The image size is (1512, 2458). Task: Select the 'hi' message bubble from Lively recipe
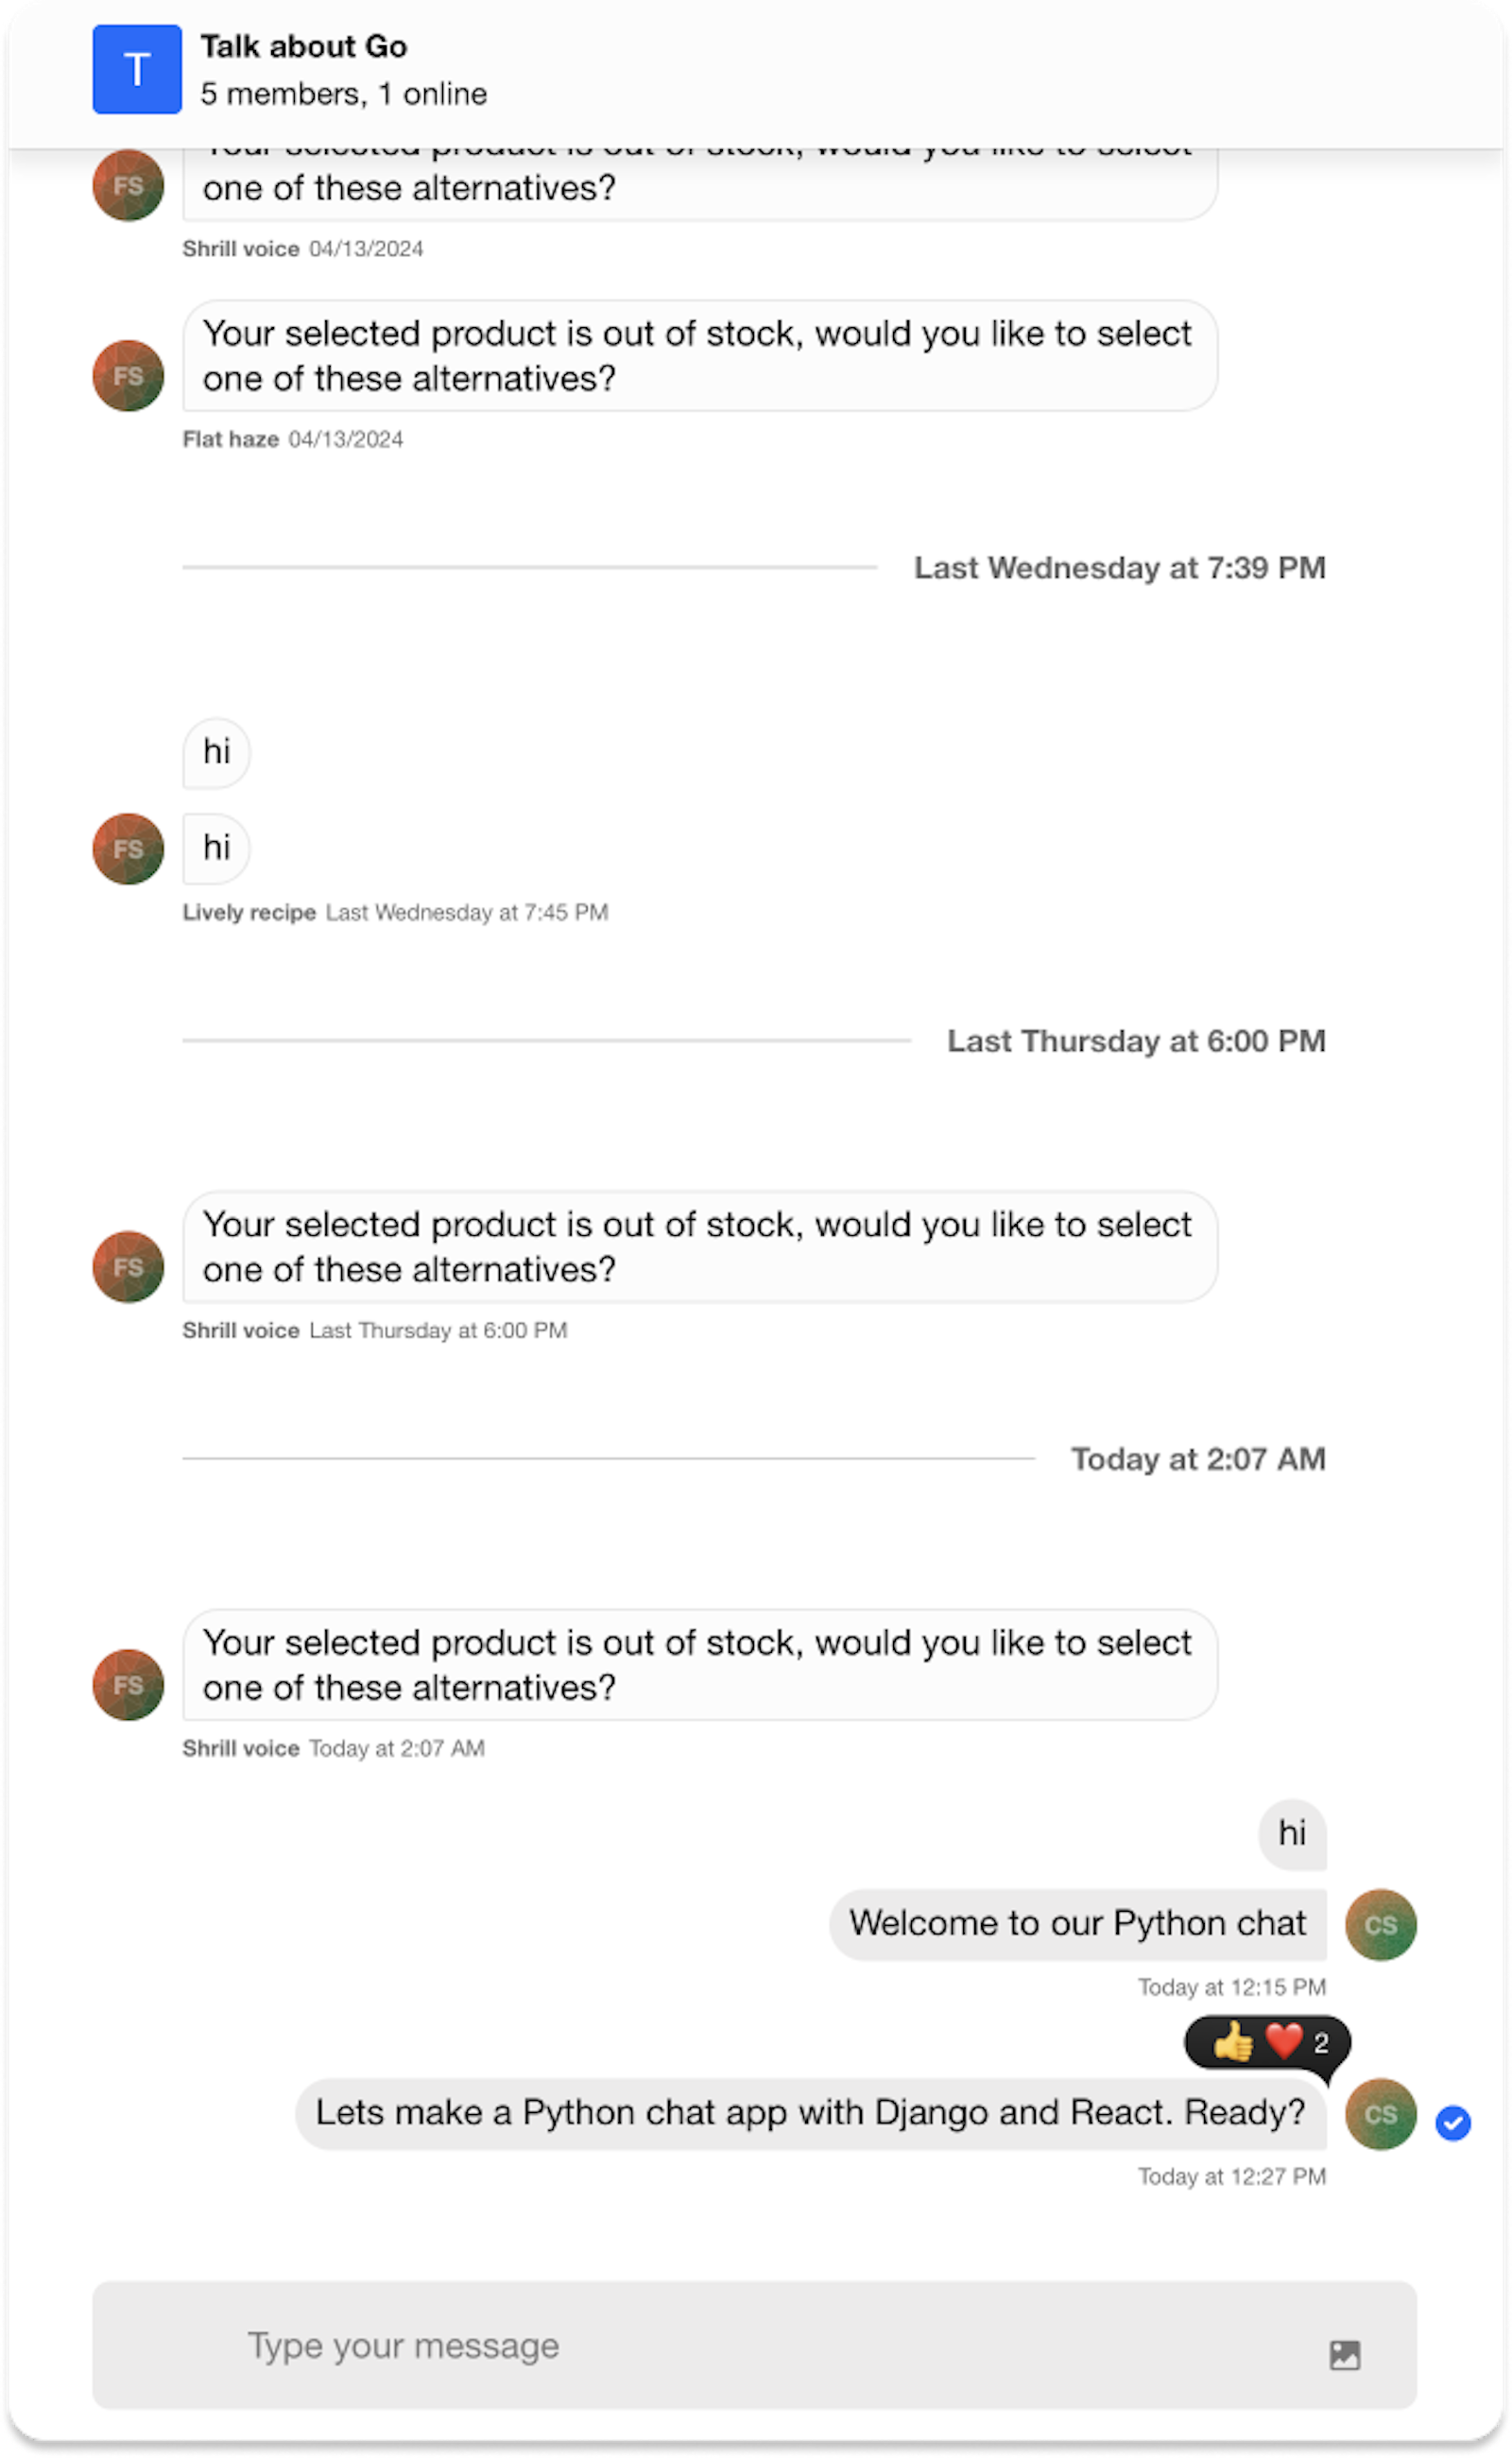point(216,848)
